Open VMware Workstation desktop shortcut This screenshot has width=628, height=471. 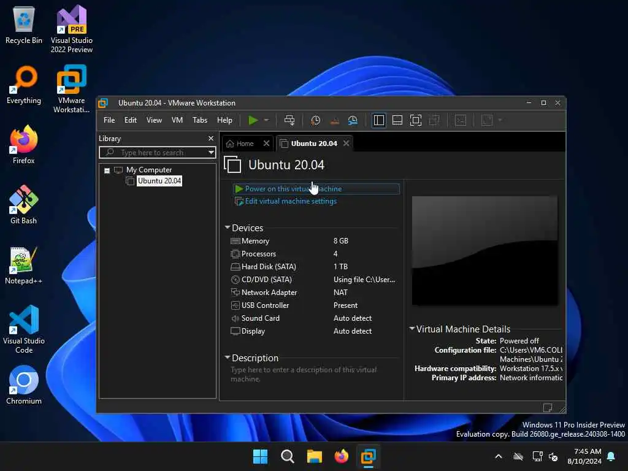(x=71, y=89)
